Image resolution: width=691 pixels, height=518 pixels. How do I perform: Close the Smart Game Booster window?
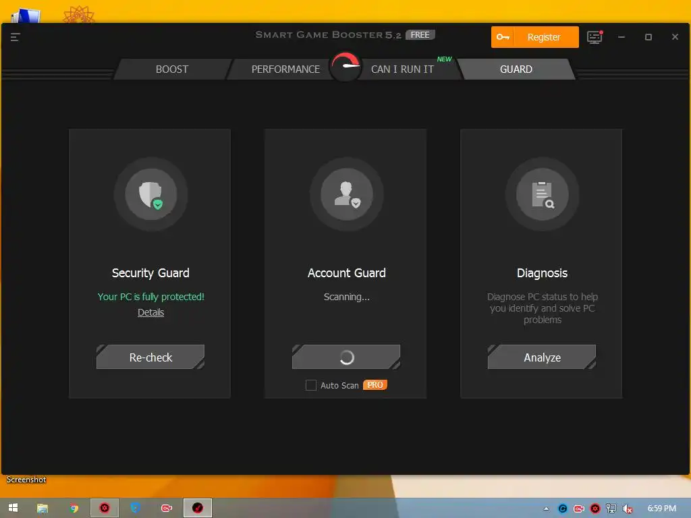tap(675, 37)
